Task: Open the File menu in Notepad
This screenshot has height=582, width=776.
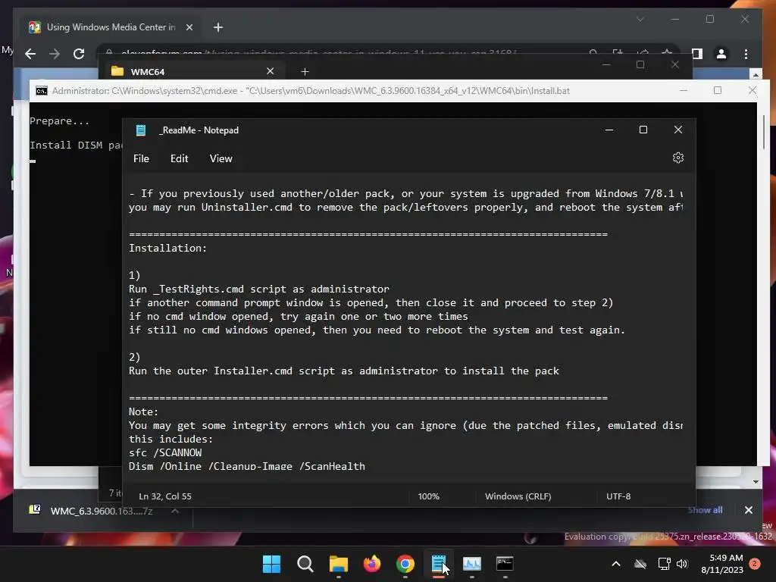Action: tap(141, 158)
